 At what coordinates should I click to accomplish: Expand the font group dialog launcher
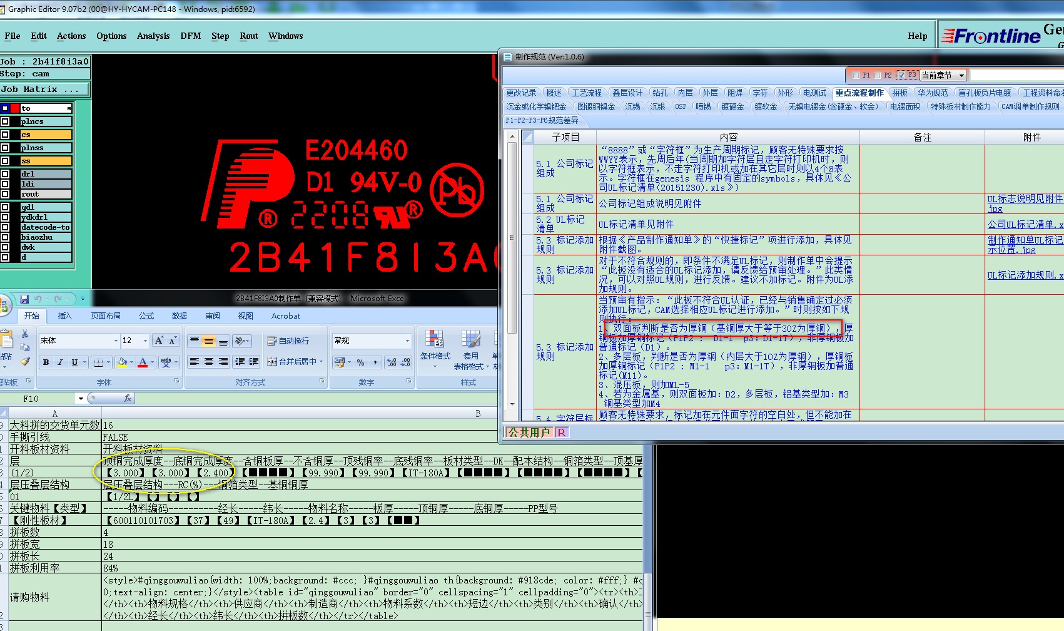pos(177,381)
